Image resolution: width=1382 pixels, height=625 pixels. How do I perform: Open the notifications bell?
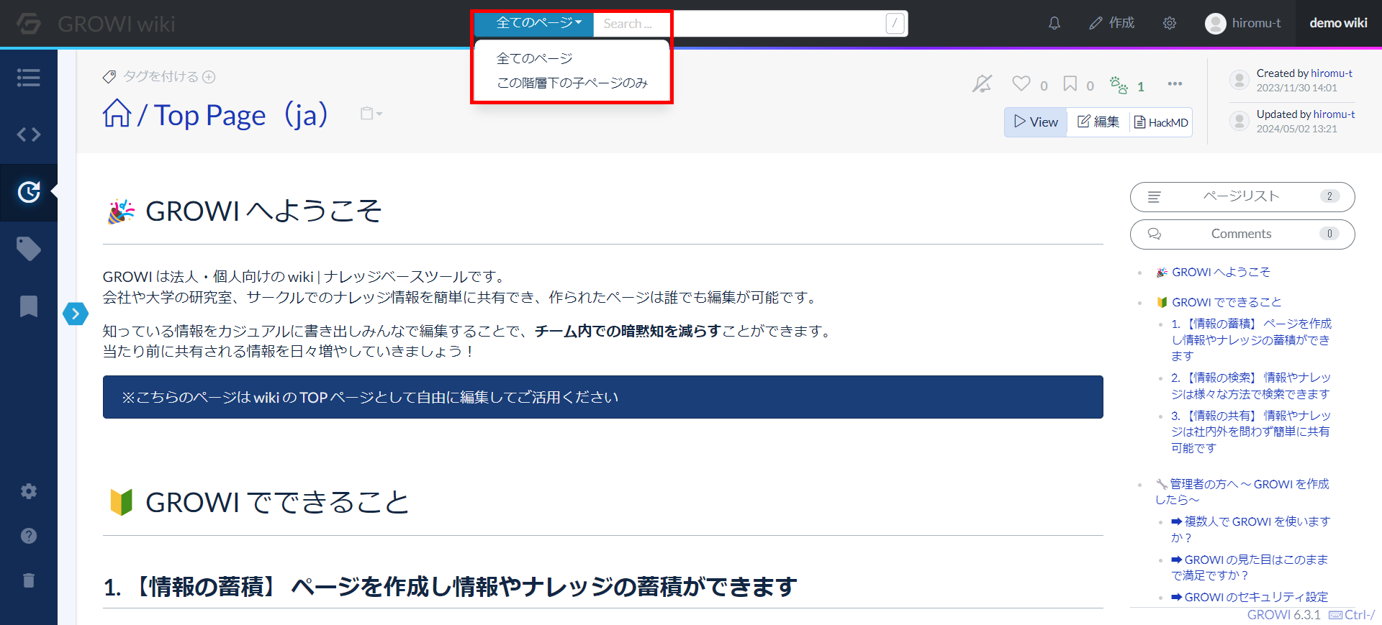tap(1054, 23)
